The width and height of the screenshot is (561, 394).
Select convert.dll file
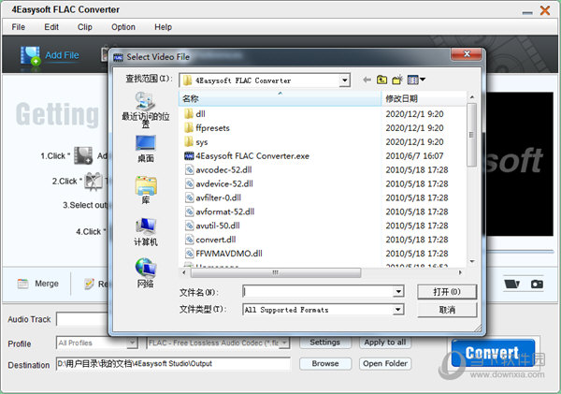tap(210, 240)
